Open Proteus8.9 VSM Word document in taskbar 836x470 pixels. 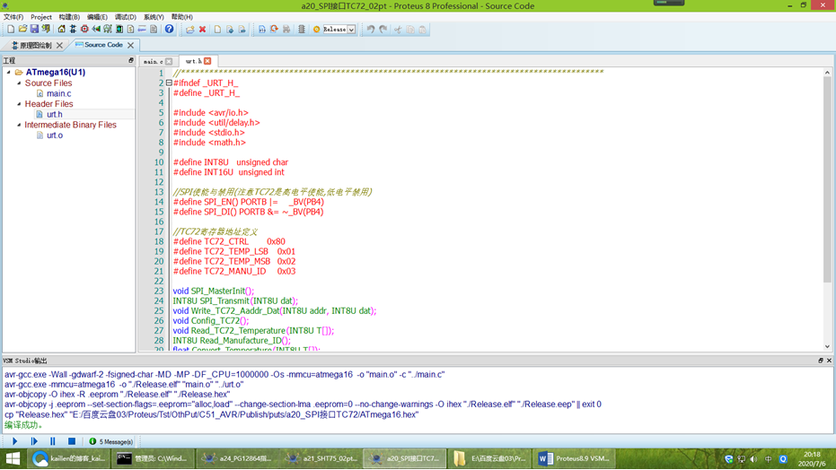574,458
